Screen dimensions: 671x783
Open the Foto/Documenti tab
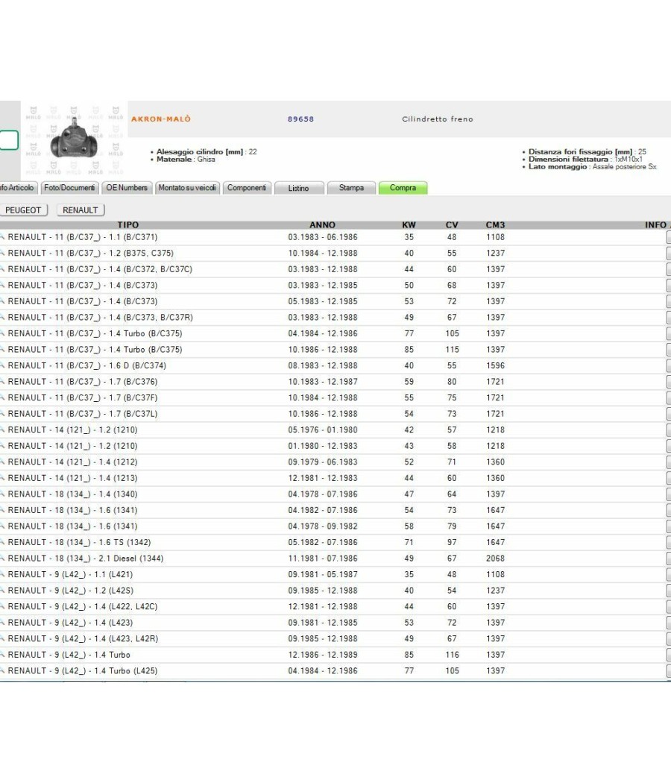[x=69, y=188]
